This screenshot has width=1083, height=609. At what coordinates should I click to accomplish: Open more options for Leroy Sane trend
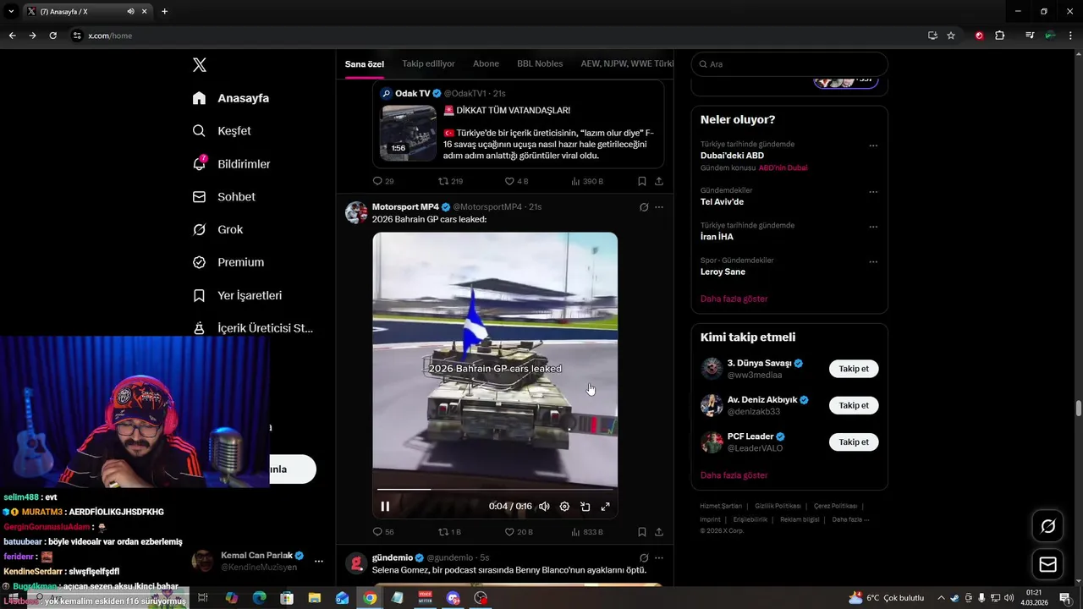pyautogui.click(x=873, y=262)
